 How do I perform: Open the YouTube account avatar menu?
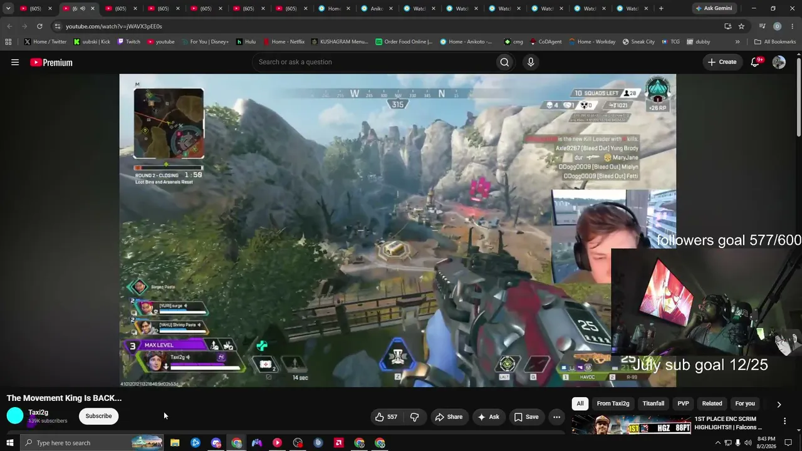click(x=779, y=62)
